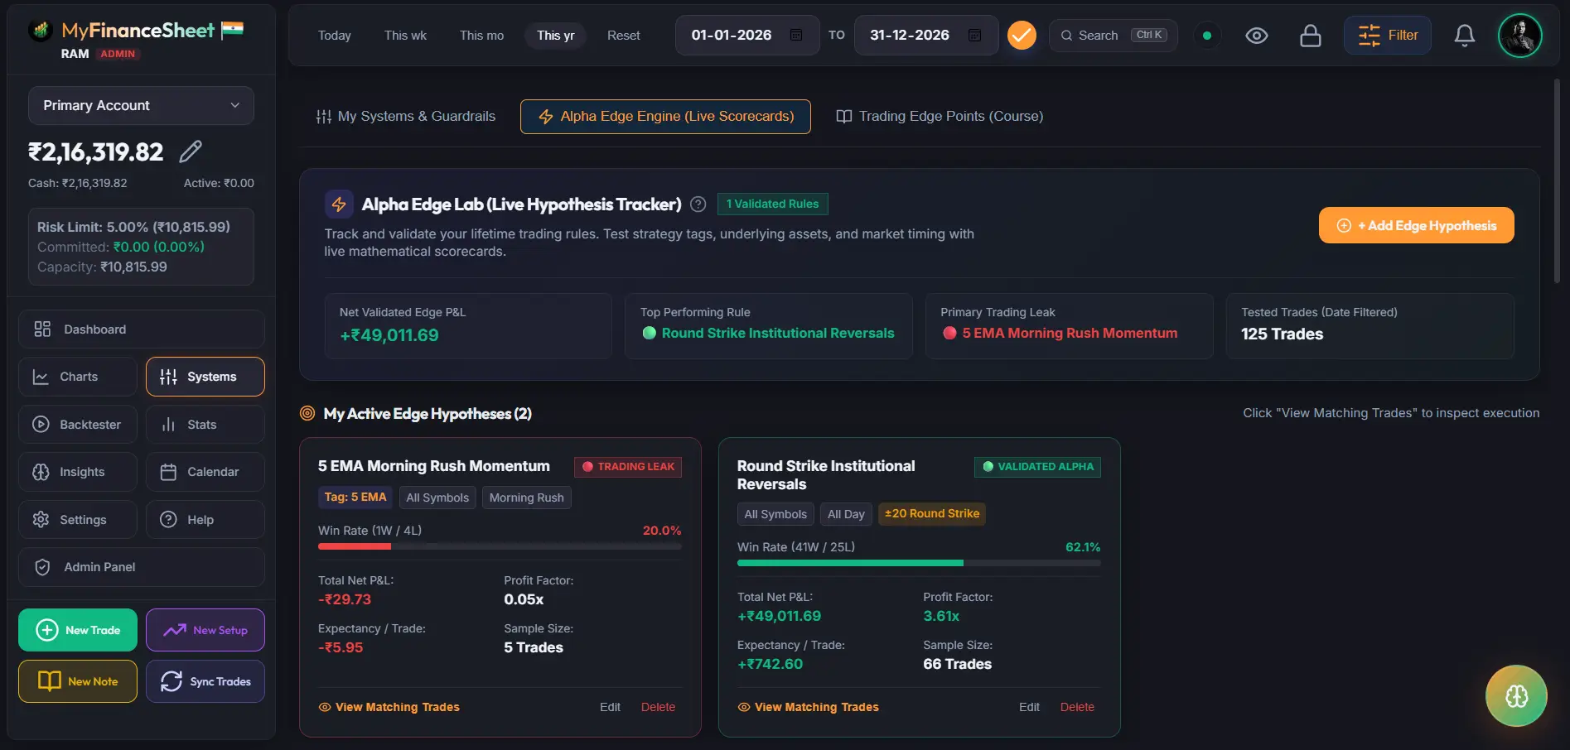Image resolution: width=1570 pixels, height=750 pixels.
Task: Click the 125 Trades tested count
Action: 1282,334
